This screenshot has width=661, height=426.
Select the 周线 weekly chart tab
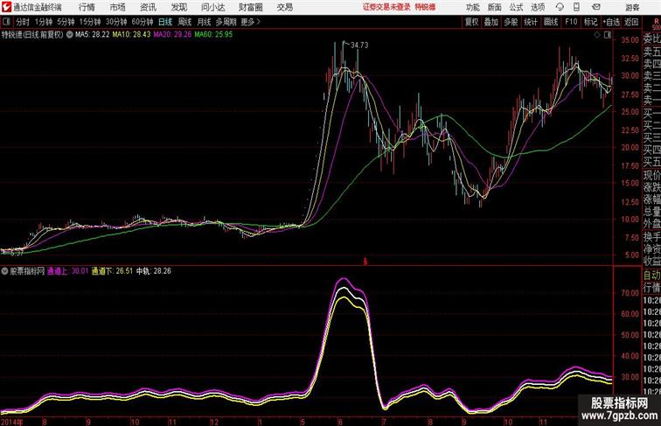point(184,22)
